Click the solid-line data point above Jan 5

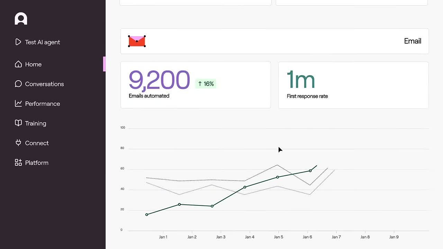pyautogui.click(x=278, y=177)
